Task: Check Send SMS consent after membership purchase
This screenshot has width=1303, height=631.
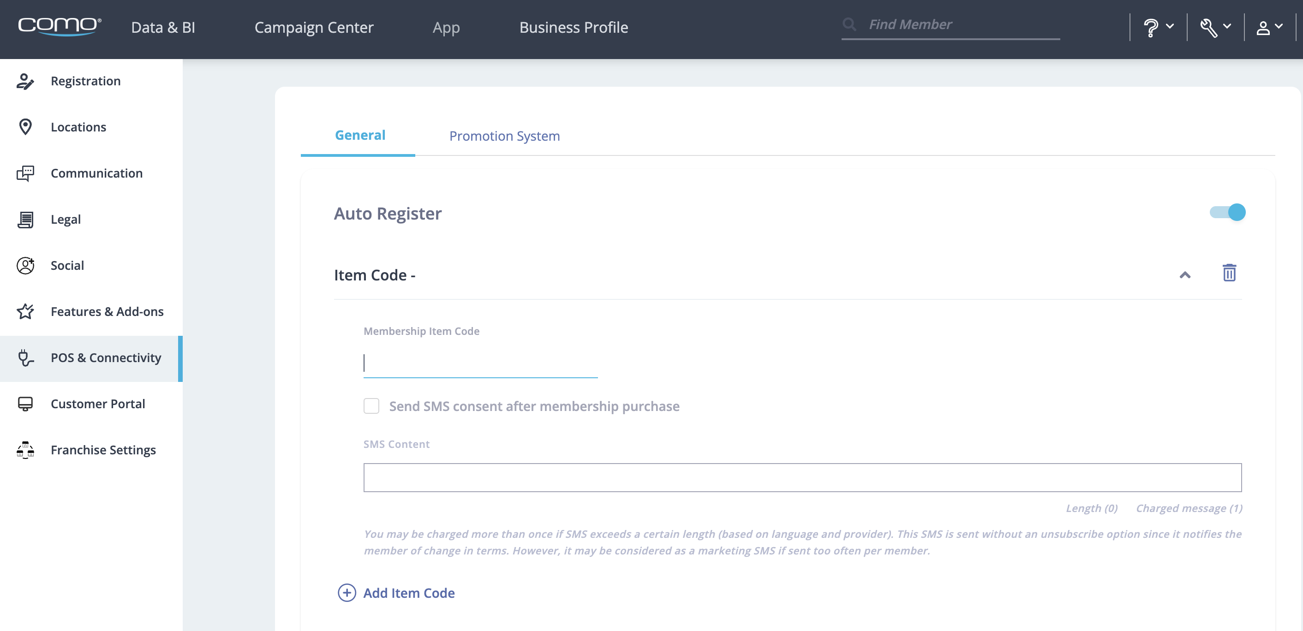Action: 371,406
